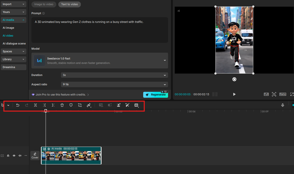Expand the Spaces section
294x174 pixels.
point(14,51)
